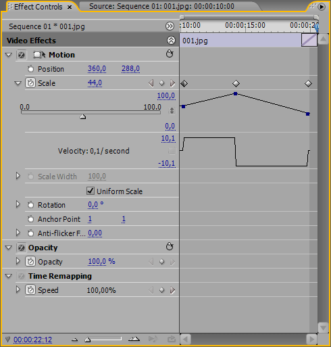Click the Scale slider thumb
Viewport: 331px width, 347px height.
coord(83,116)
